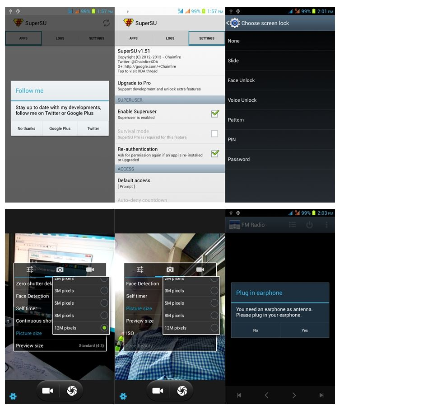
Task: Tap the FM Radio power icon
Action: [x=310, y=225]
